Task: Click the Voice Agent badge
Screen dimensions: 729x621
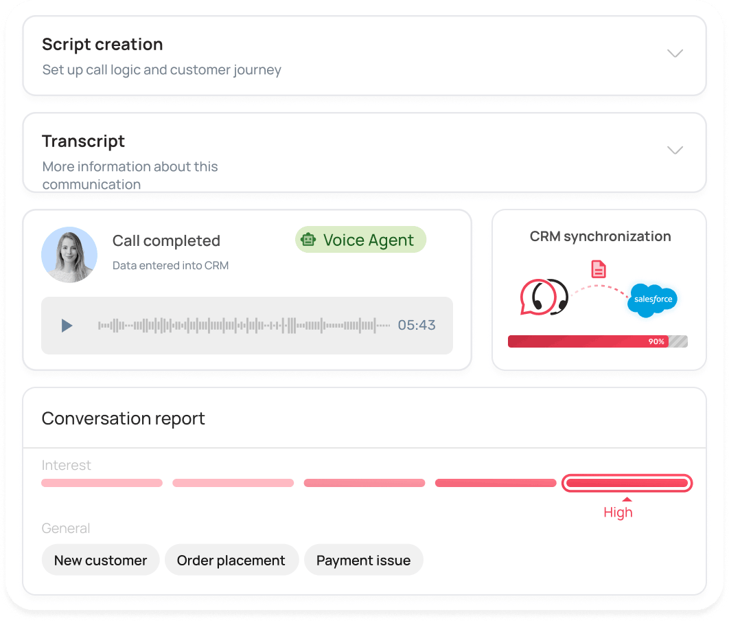Action: point(360,240)
